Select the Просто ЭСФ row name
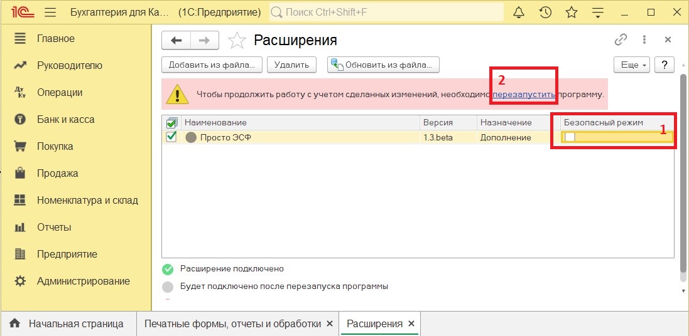Image resolution: width=689 pixels, height=336 pixels. 226,137
